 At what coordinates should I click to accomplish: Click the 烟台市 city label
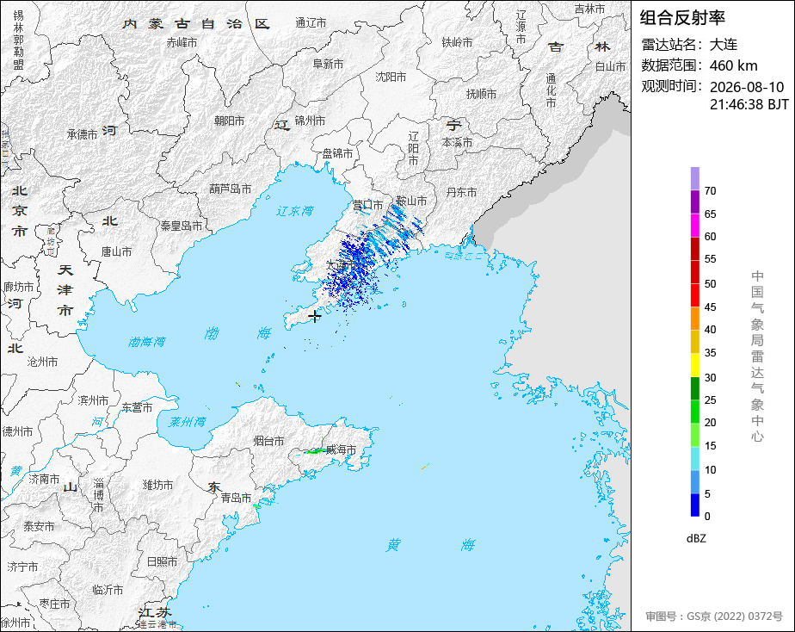[x=268, y=441]
